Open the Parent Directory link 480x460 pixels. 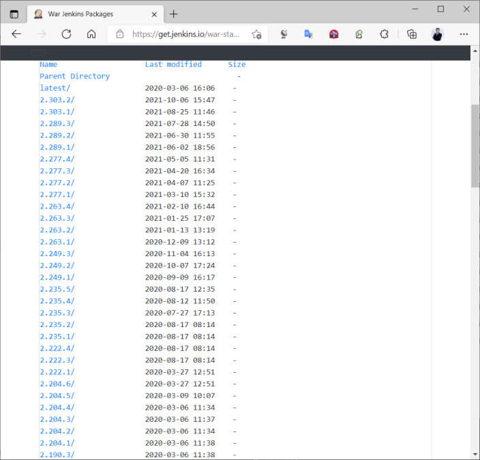point(75,76)
